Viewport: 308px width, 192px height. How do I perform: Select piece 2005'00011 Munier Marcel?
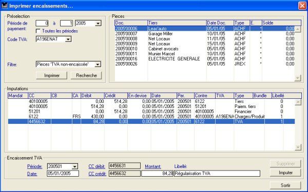tap(205, 54)
